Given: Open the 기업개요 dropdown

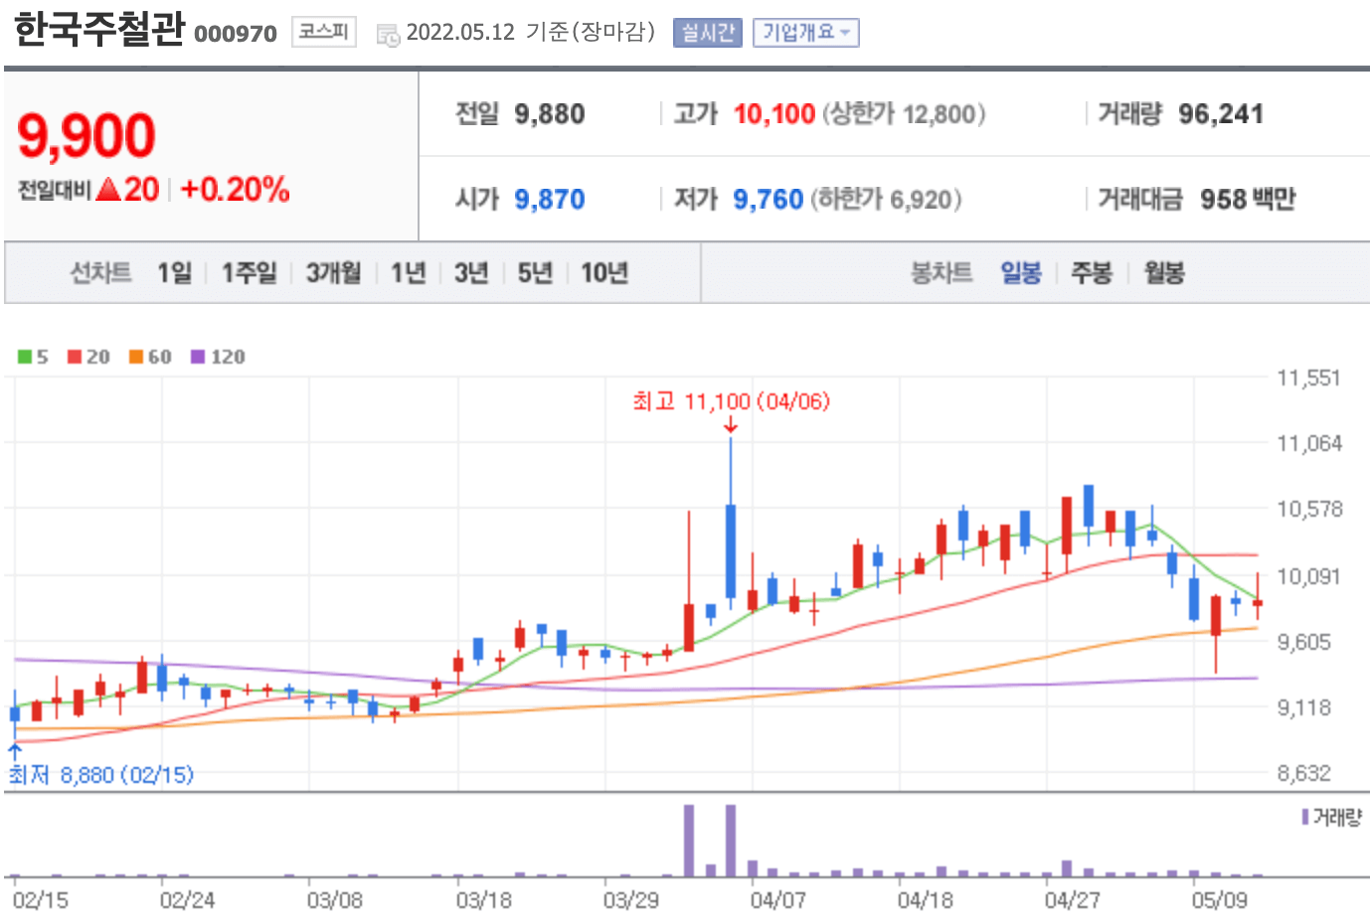Looking at the screenshot, I should pos(805,33).
